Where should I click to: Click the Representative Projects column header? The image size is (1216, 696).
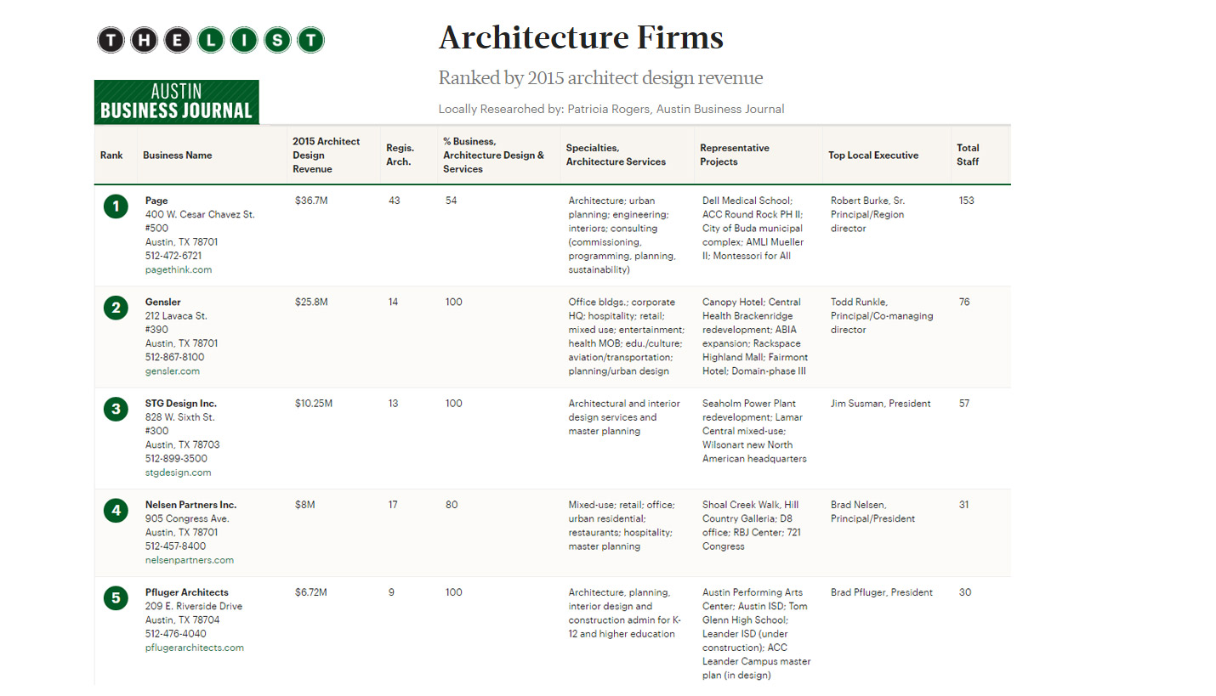tap(735, 155)
